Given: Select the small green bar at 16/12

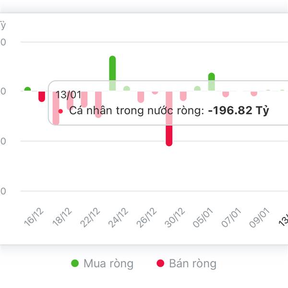Looking at the screenshot, I should (27, 89).
